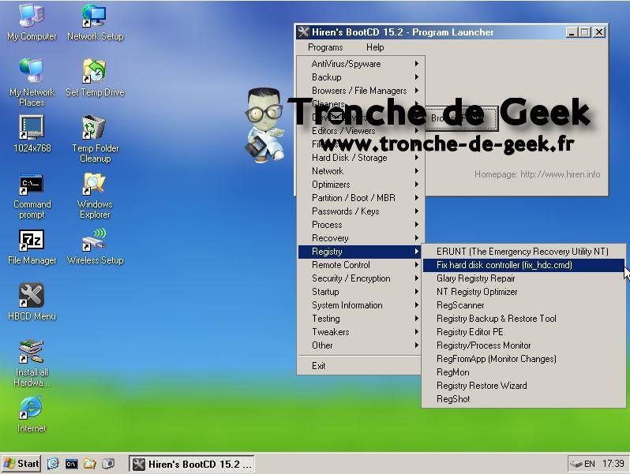This screenshot has width=630, height=474.
Task: Select the Wireless Setup desktop icon
Action: coord(95,247)
